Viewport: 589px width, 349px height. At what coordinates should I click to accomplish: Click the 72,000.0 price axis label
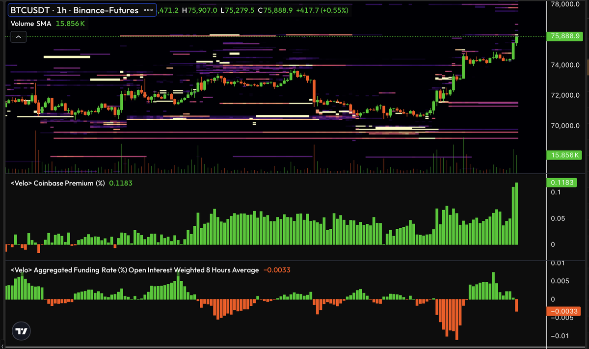566,95
